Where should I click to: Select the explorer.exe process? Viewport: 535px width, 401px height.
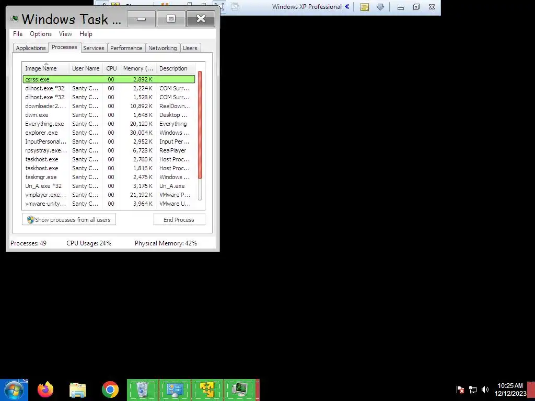click(109, 132)
